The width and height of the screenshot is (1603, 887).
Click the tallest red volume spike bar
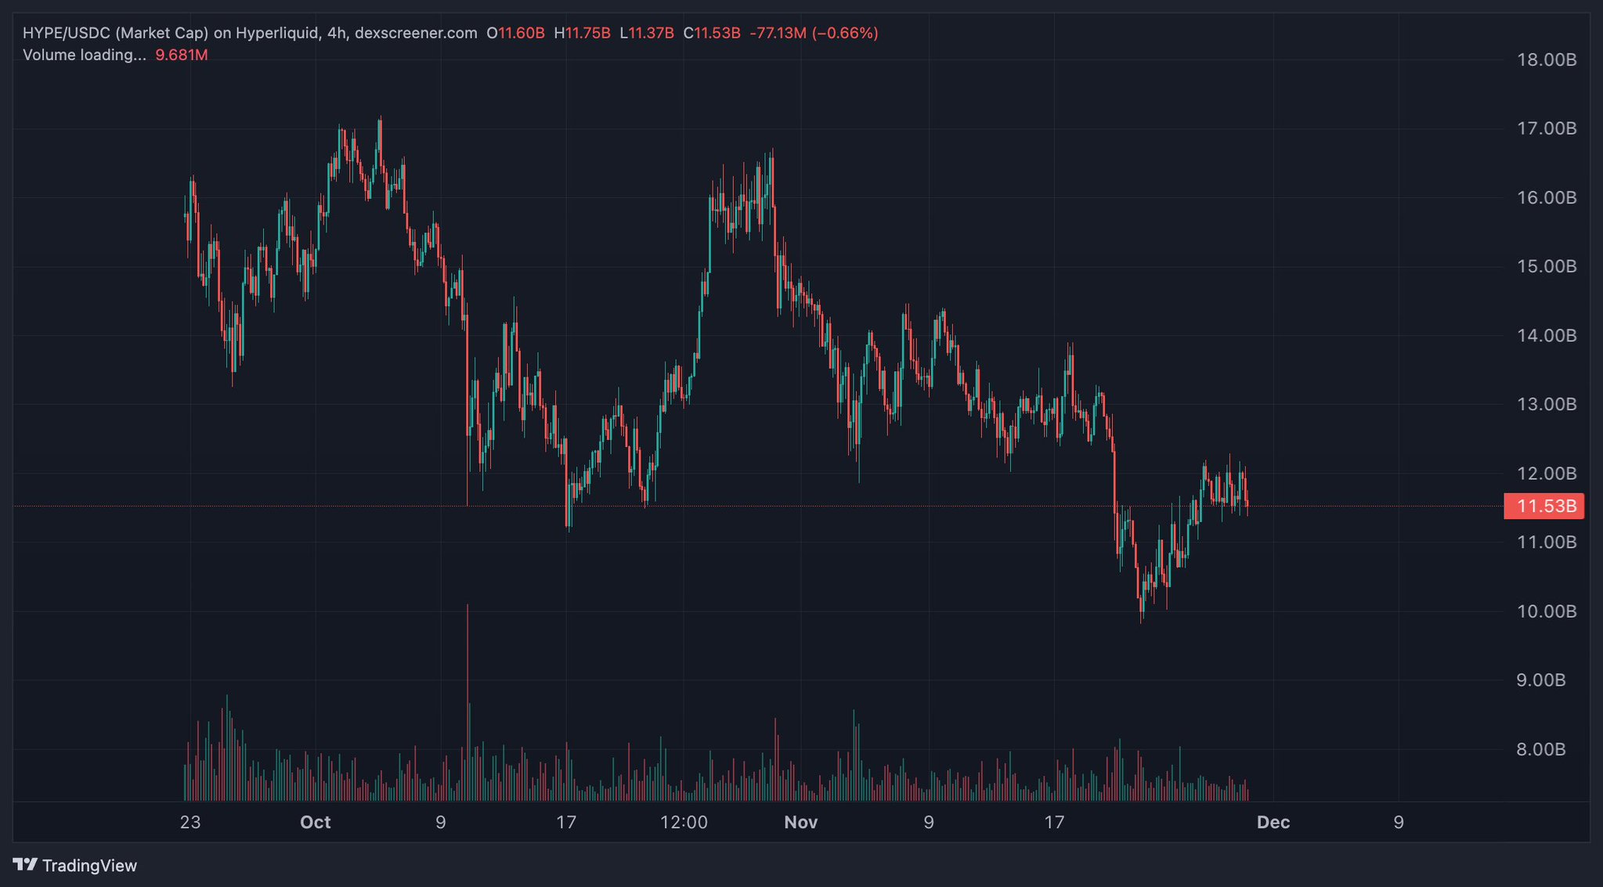point(468,705)
